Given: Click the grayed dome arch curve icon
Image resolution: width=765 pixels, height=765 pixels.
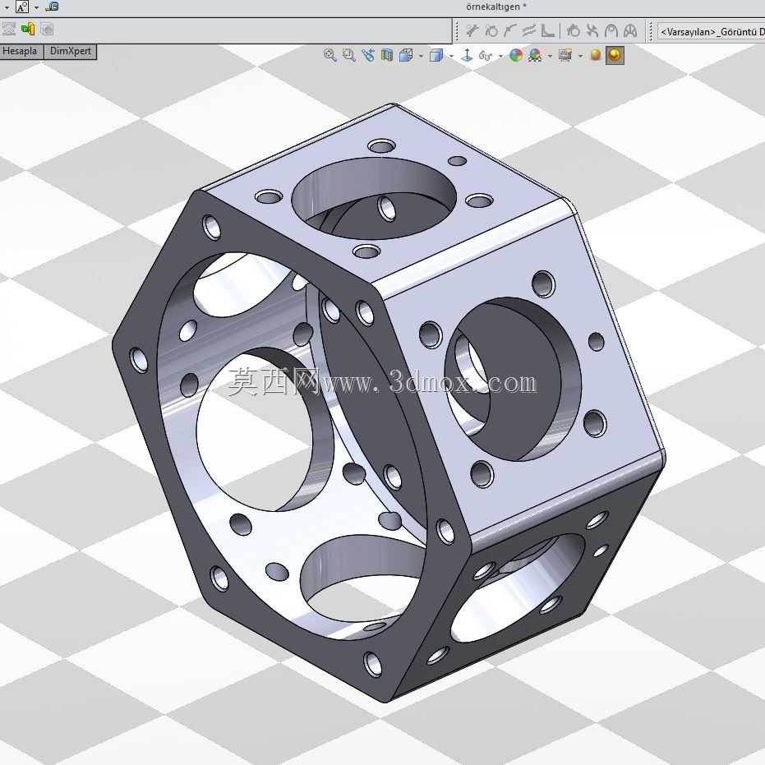Looking at the screenshot, I should point(611,30).
